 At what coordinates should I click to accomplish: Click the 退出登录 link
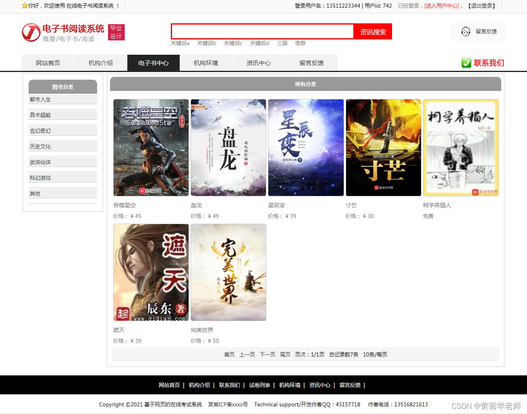coord(481,6)
